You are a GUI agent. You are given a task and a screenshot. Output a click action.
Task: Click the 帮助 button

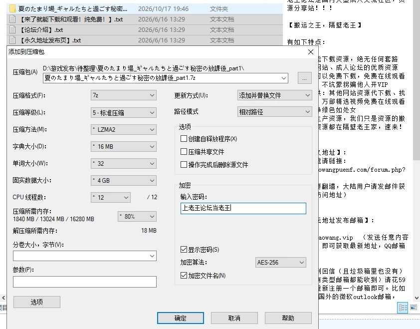pos(288,318)
